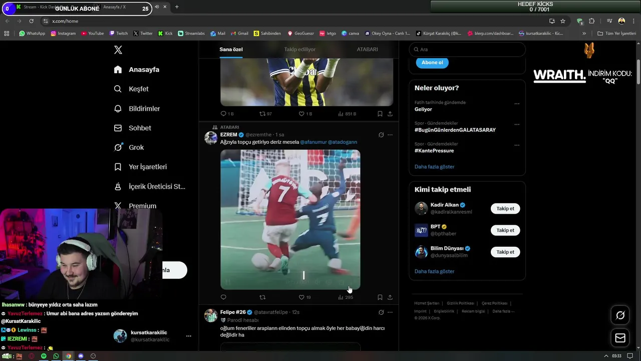Switch to the ATABARI tab
641x361 pixels.
367,49
